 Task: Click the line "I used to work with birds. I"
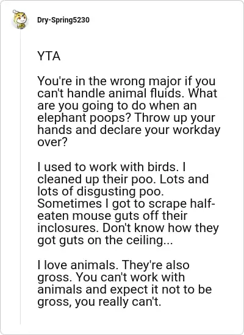112,167
